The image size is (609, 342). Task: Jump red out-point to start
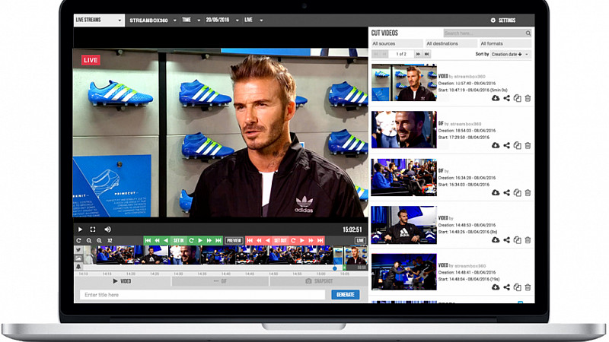tap(250, 241)
